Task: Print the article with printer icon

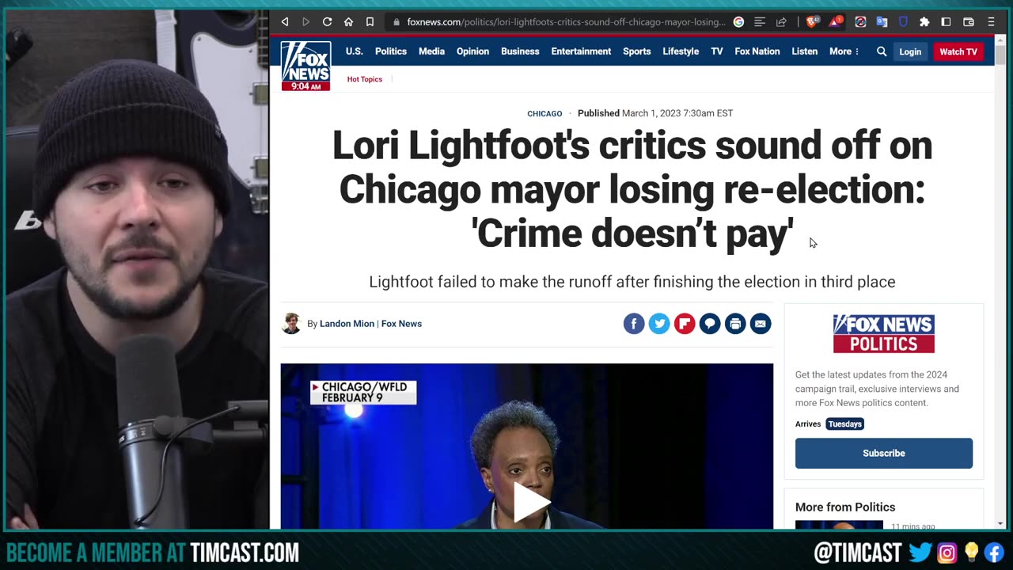Action: [735, 324]
